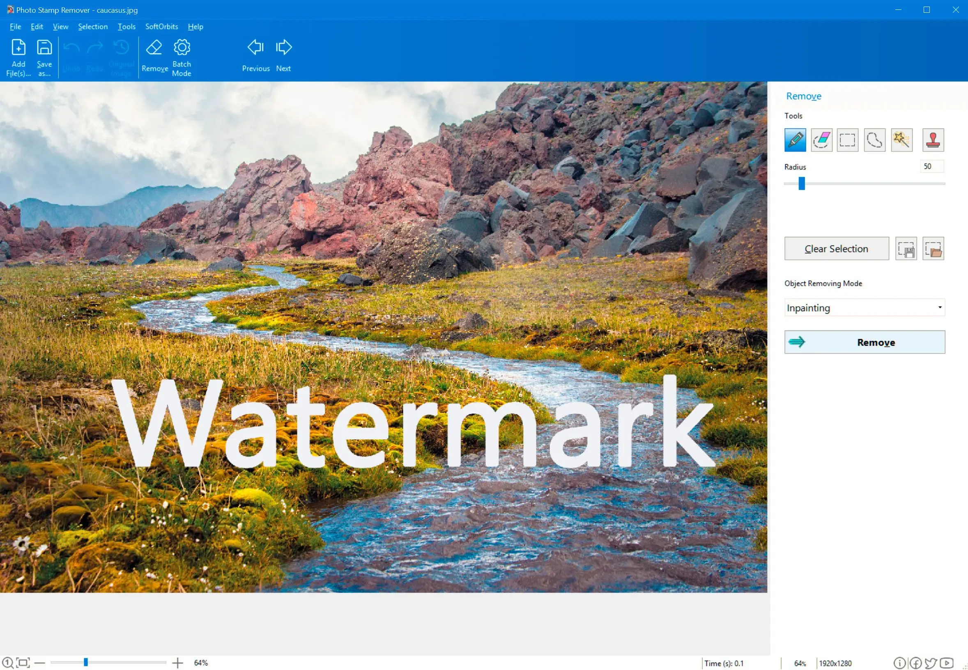
Task: Select the Marker/Brush selection tool
Action: 795,139
